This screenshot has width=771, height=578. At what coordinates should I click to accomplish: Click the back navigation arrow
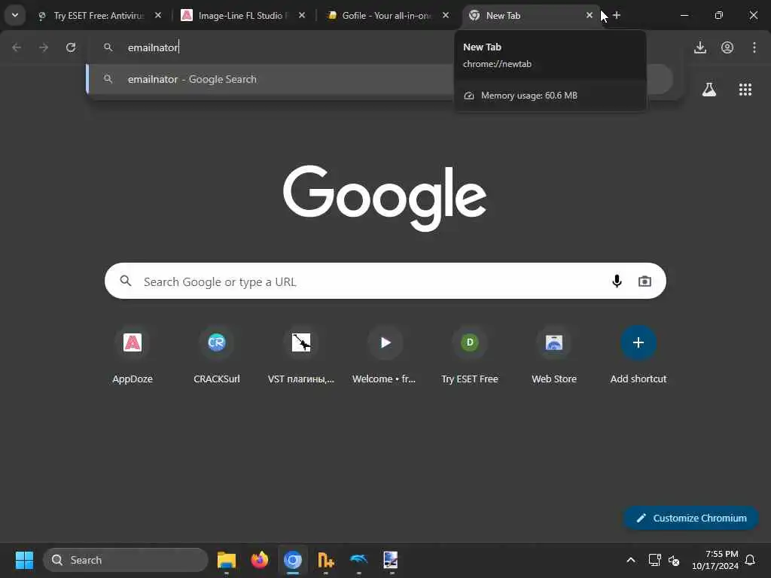point(17,47)
